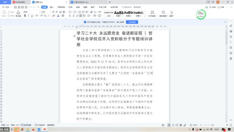Click the Print icon in quick access bar
Image resolution: width=234 pixels, height=132 pixels.
tap(23, 7)
